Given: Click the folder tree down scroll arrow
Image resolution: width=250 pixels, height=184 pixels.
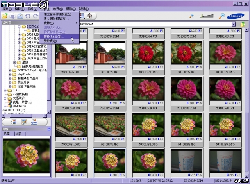Looking at the screenshot, I should click(x=49, y=112).
